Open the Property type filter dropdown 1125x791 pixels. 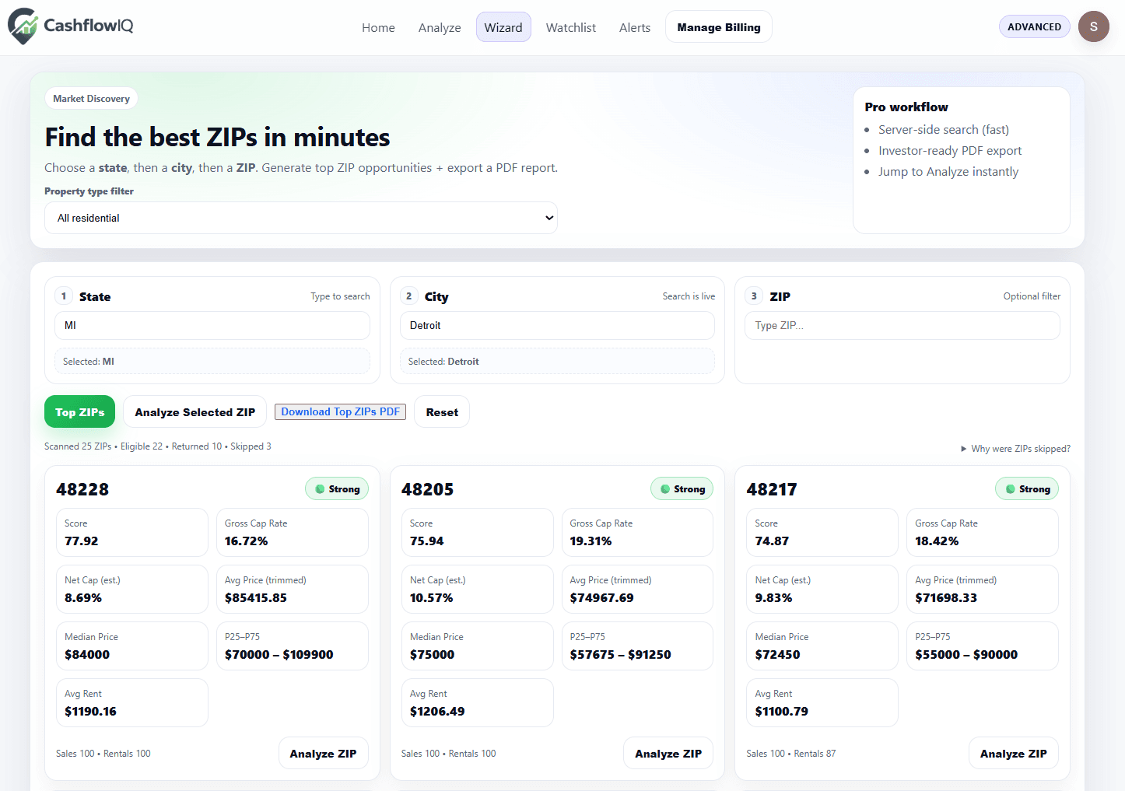(301, 218)
